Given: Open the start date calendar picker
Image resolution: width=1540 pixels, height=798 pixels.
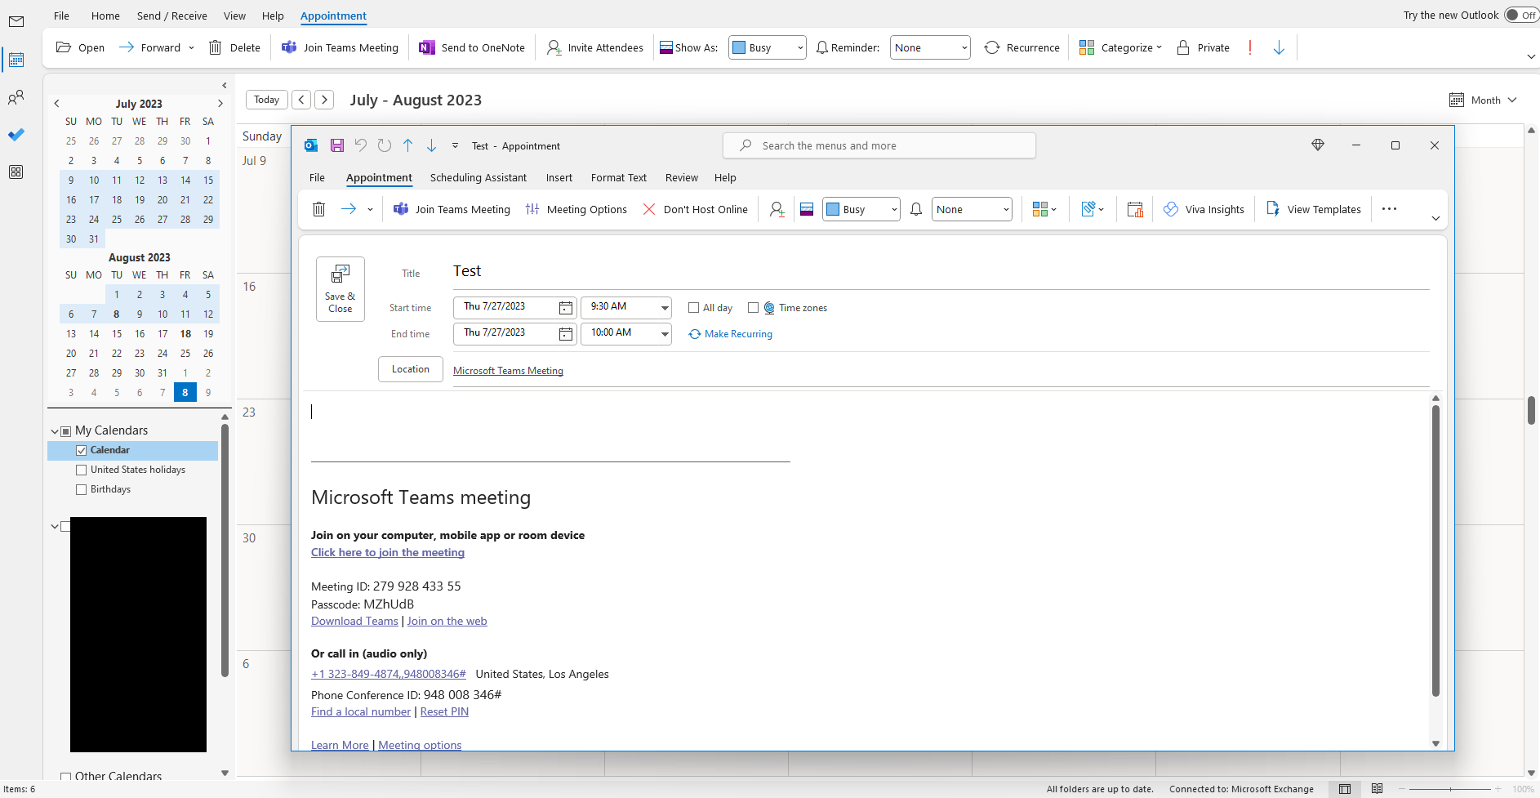Looking at the screenshot, I should [566, 307].
